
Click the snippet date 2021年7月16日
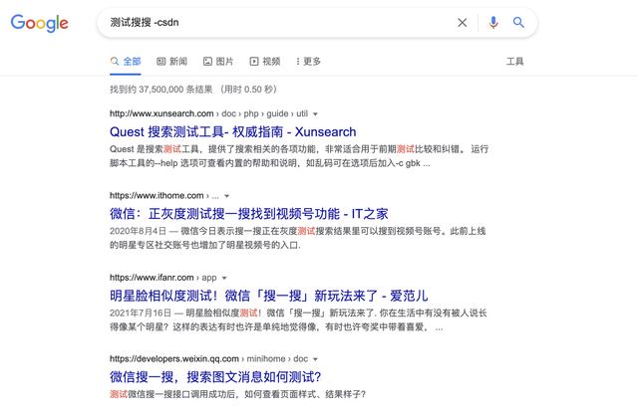coord(141,313)
